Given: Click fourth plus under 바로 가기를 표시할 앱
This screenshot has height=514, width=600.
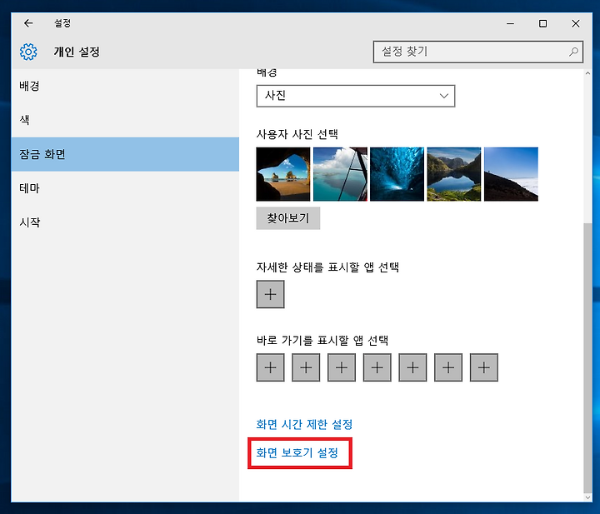Looking at the screenshot, I should click(x=377, y=367).
